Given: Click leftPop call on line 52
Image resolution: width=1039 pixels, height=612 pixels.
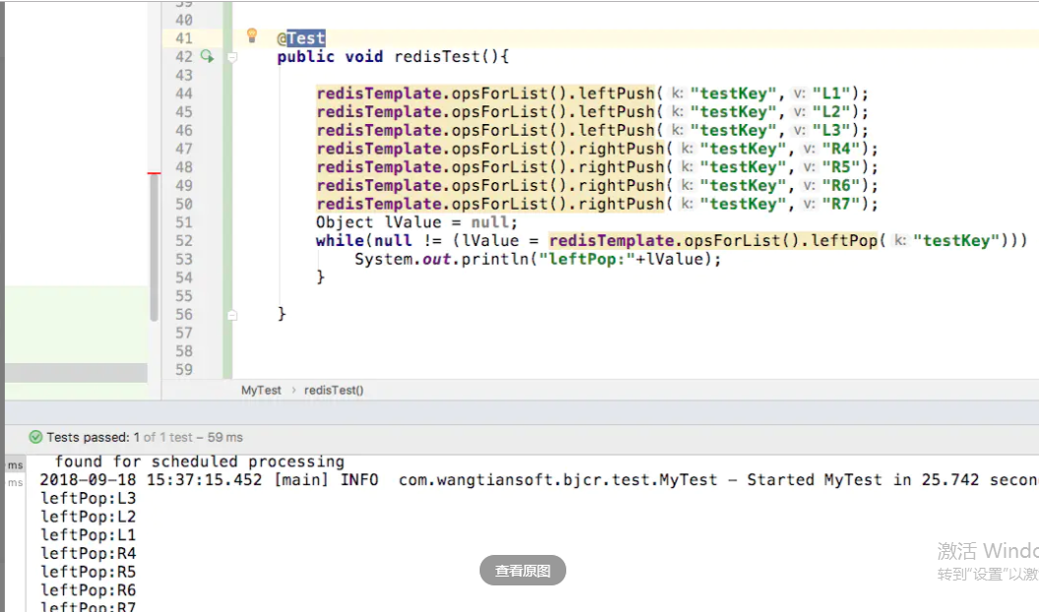Looking at the screenshot, I should [844, 241].
